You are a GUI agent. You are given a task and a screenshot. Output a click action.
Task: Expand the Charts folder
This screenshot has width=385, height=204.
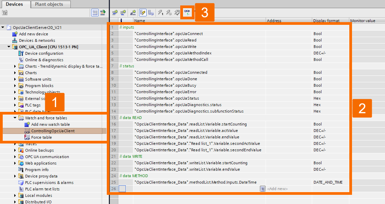tap(15, 73)
